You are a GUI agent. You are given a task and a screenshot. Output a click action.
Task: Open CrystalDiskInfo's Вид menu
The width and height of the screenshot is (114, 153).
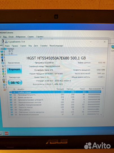[30, 46]
